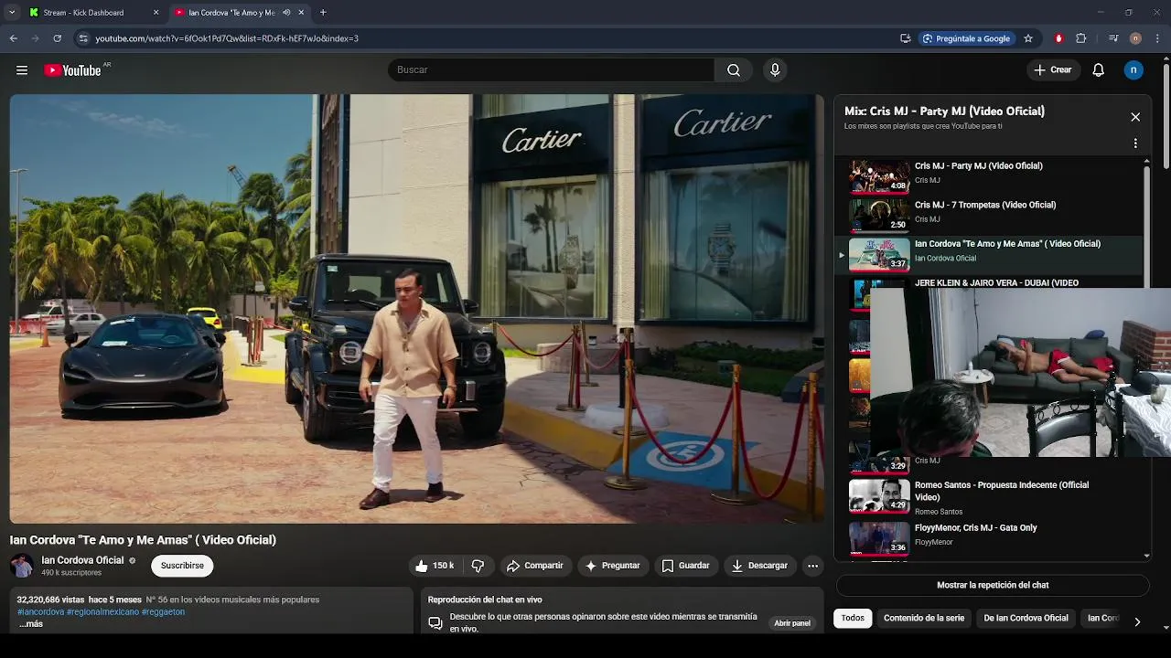
Task: Click the Guardar button
Action: tap(685, 566)
